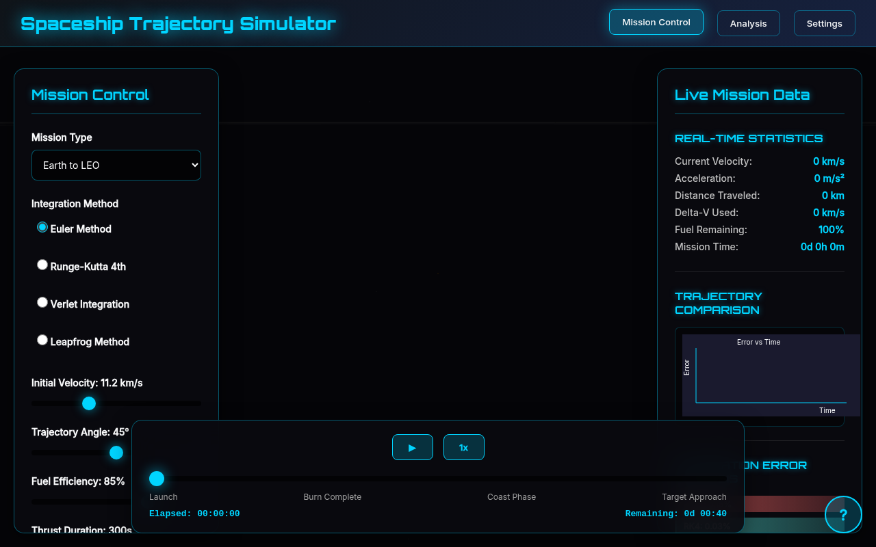
Task: Expand Earth to LEO mission selector
Action: 116,165
